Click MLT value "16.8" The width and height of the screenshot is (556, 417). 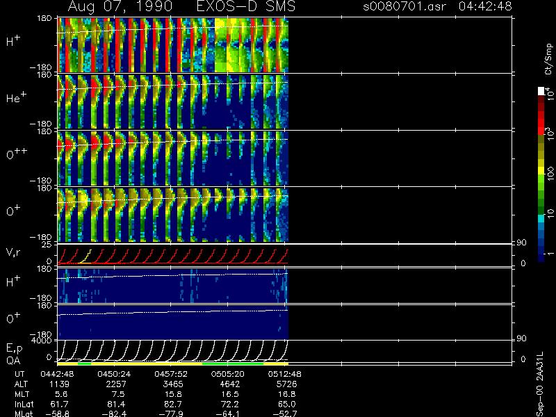(x=287, y=394)
